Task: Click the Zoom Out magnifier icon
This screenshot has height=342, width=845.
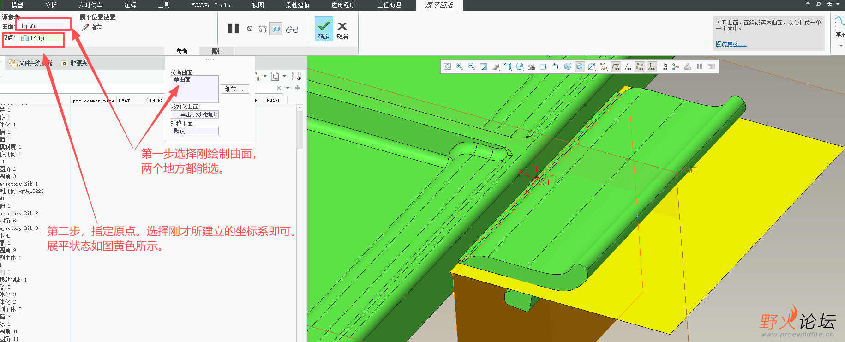Action: (472, 66)
